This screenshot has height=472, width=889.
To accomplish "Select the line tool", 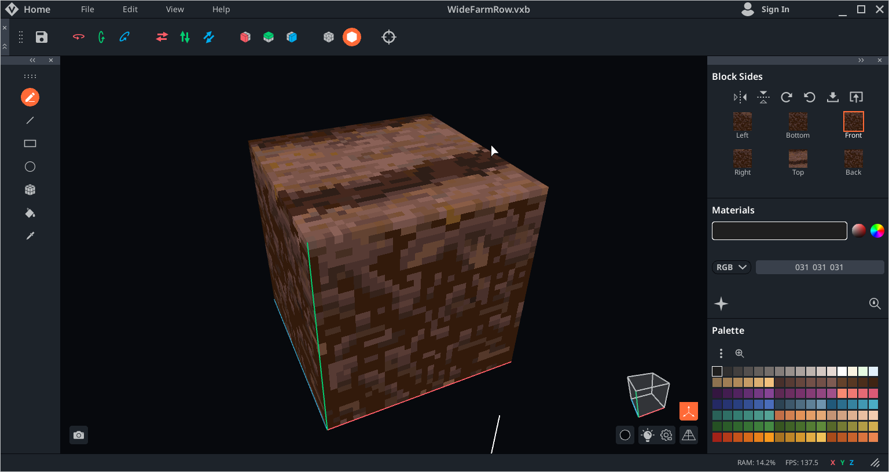I will [30, 120].
